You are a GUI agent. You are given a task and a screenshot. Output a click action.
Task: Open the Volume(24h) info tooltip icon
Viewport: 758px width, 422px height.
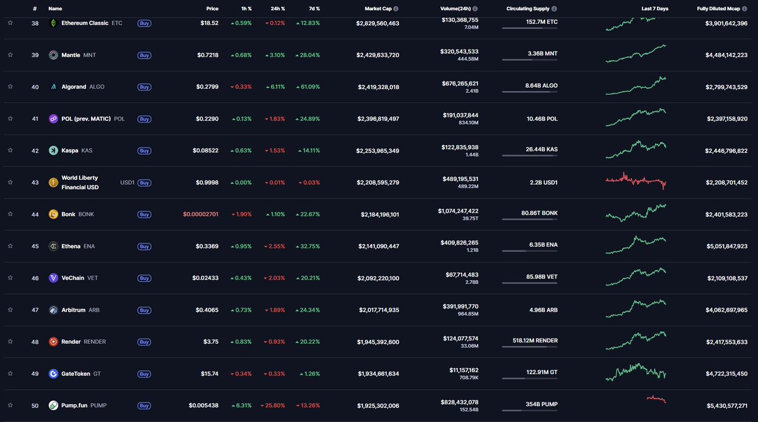point(475,9)
